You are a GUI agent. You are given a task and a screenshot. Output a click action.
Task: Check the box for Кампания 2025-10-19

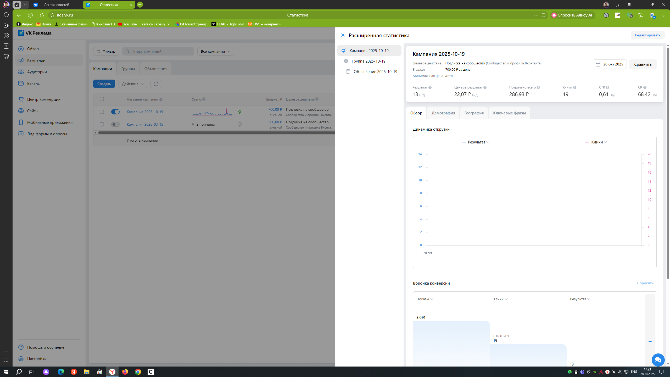point(102,112)
